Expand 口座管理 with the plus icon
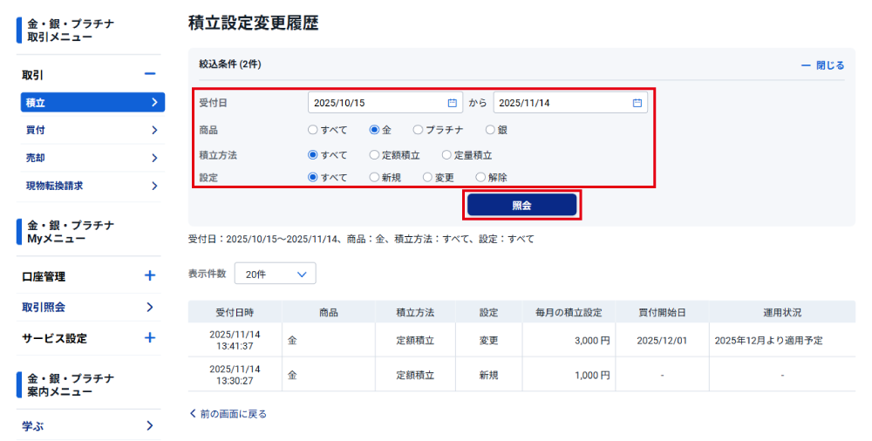This screenshot has width=872, height=441. [x=150, y=276]
